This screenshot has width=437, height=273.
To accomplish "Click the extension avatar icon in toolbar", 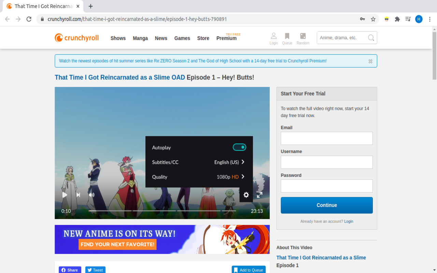I will click(386, 19).
